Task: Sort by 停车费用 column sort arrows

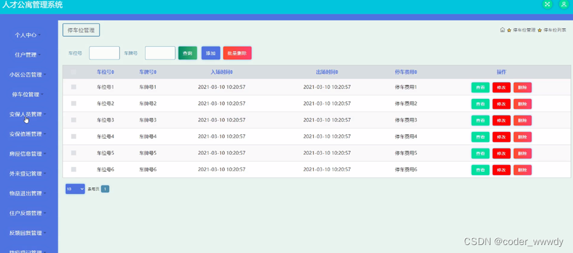Action: [416, 72]
